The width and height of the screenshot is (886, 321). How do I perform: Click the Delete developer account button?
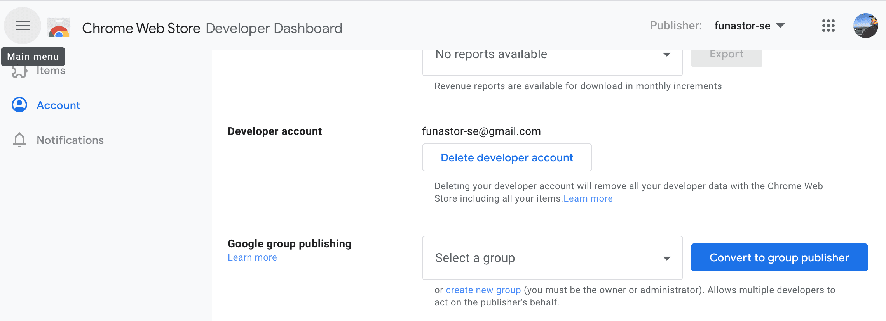[x=507, y=157]
